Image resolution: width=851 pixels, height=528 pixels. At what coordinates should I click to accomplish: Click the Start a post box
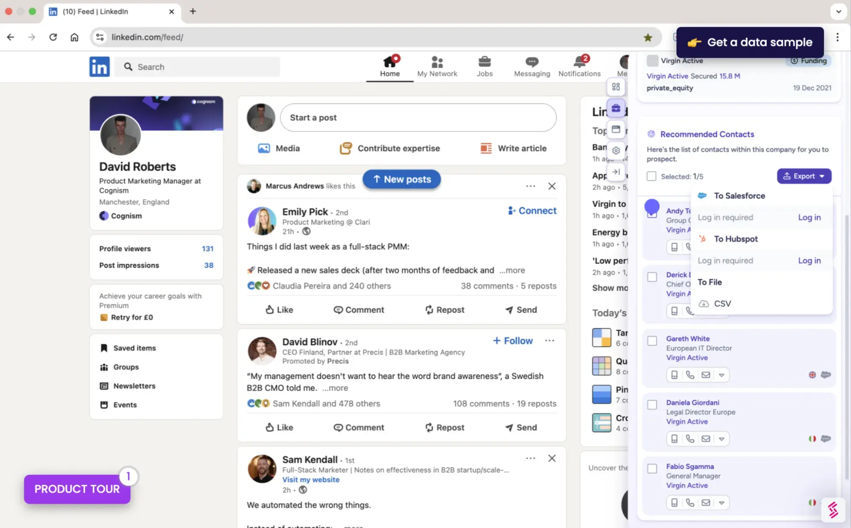(418, 117)
